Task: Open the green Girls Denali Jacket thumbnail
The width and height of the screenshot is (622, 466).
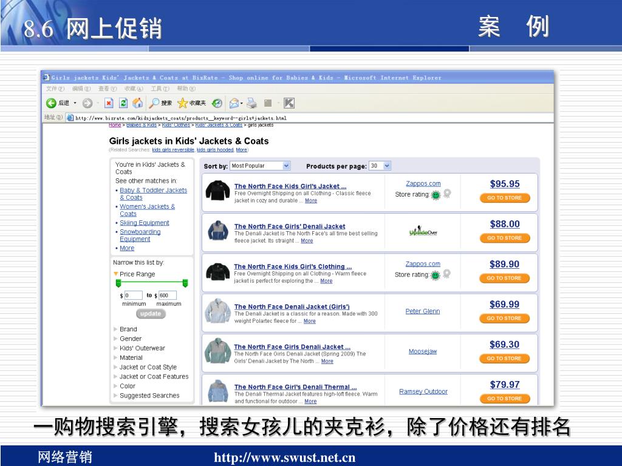Action: (x=217, y=351)
